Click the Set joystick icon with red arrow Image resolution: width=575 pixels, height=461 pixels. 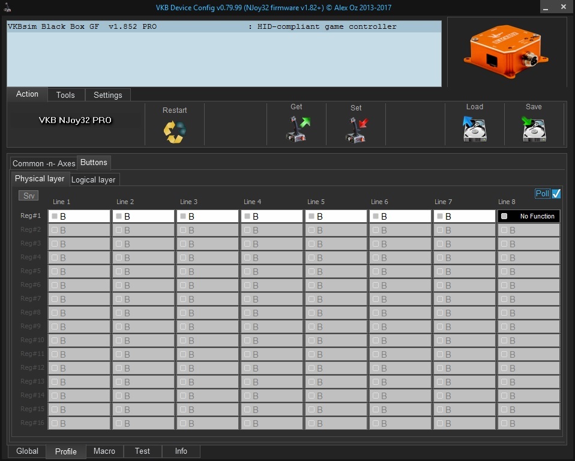[357, 130]
